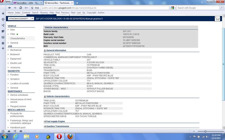Click the search magnifier icon
This screenshot has height=140, width=225.
222,8
